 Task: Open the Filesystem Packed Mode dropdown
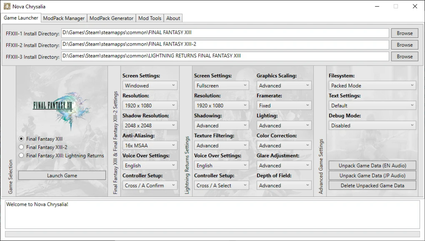point(373,85)
